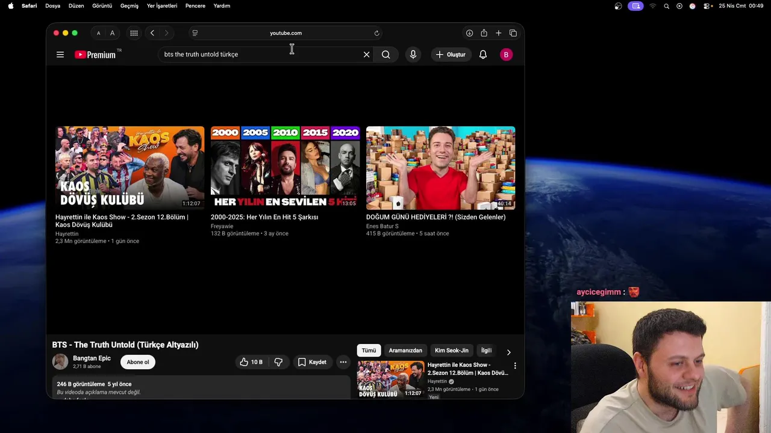The height and width of the screenshot is (433, 771).
Task: Open Safari page settings reader icon
Action: click(195, 33)
